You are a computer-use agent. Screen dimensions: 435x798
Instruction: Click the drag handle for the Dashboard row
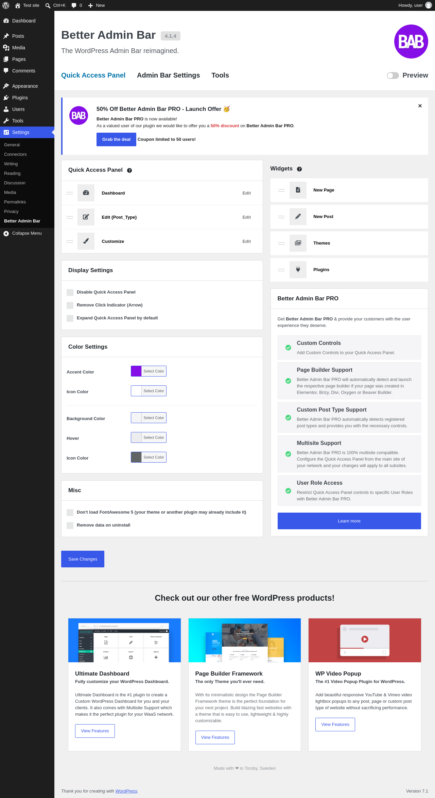(70, 193)
